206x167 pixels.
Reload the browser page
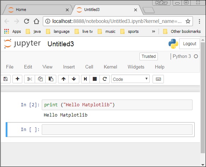click(x=27, y=21)
